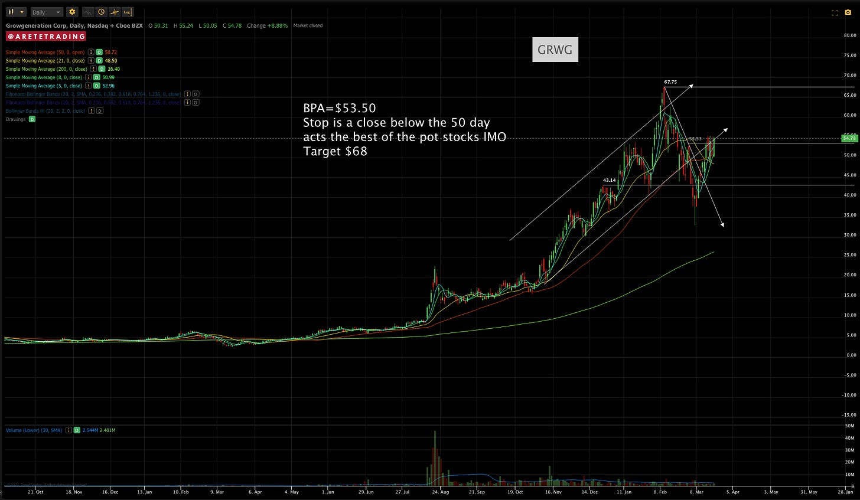Click the candlestick chart type icon
Image resolution: width=860 pixels, height=500 pixels.
(x=11, y=12)
